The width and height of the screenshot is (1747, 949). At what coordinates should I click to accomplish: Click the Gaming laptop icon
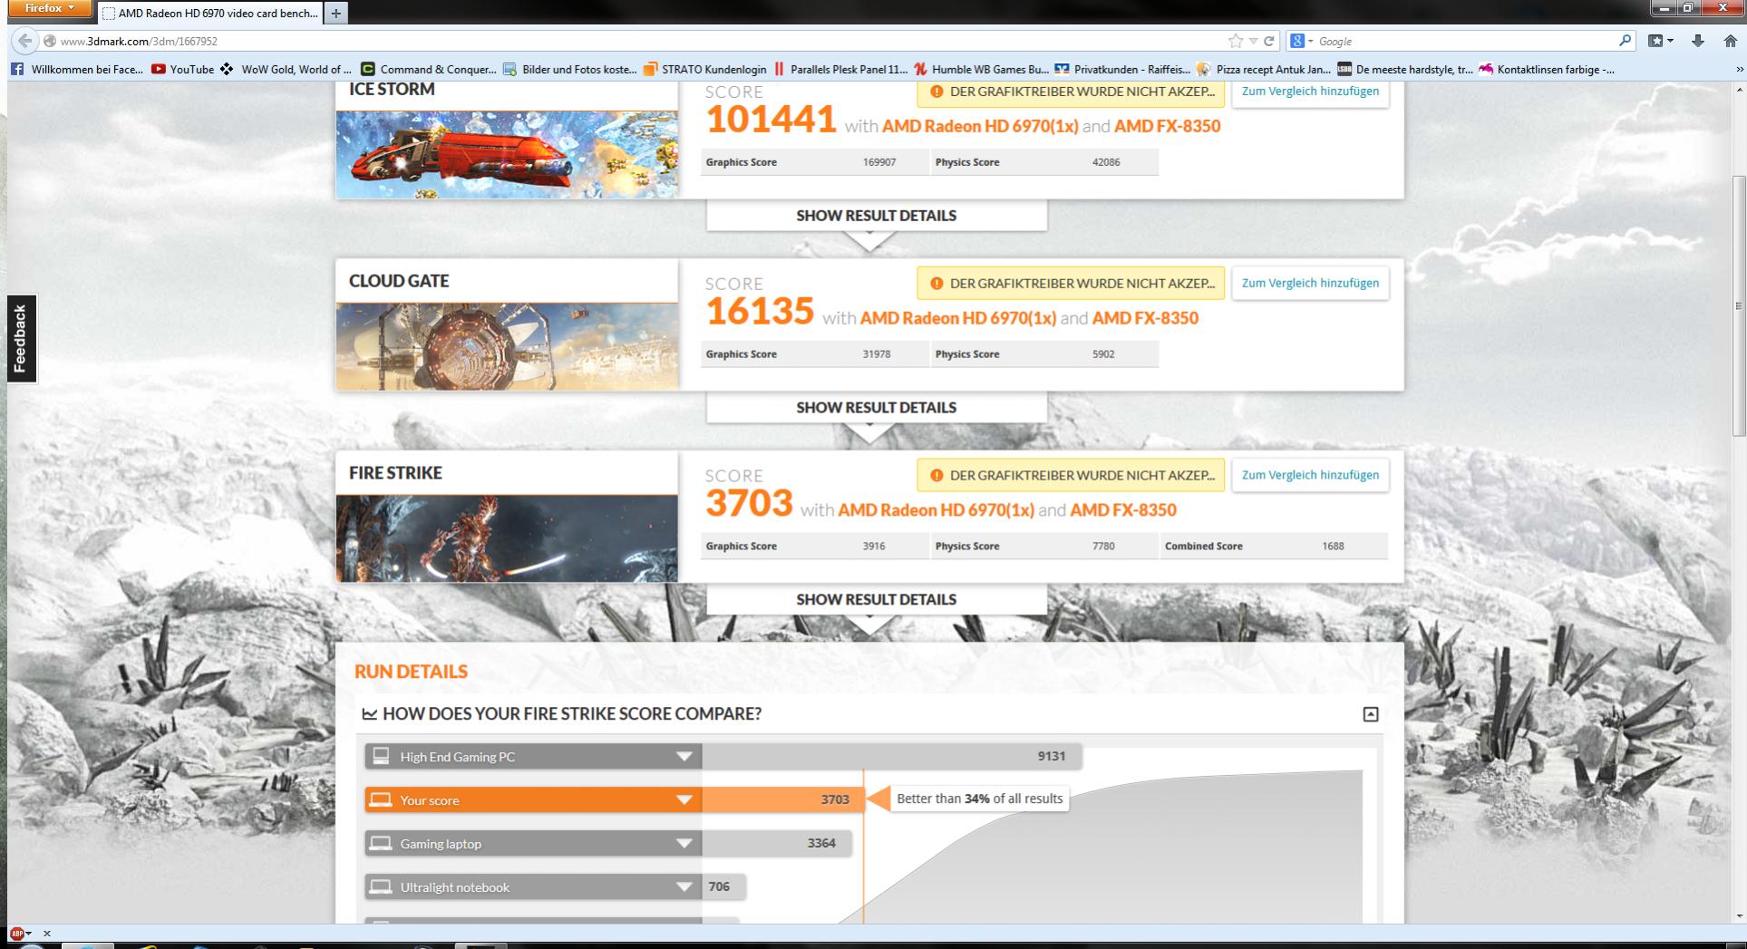pos(381,843)
